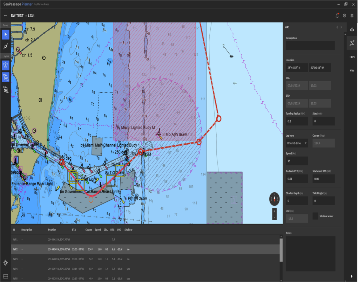Collapse right panel arrow
This screenshot has height=282, width=358.
tap(352, 276)
